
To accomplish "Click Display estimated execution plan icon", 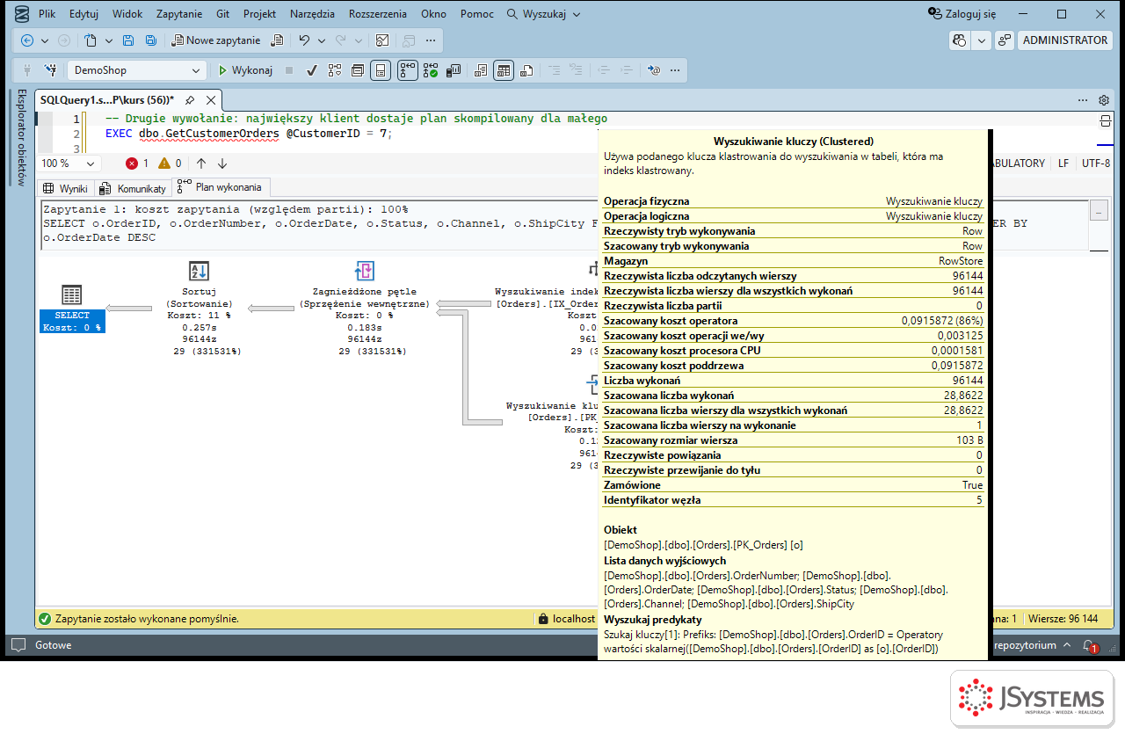I will point(334,70).
